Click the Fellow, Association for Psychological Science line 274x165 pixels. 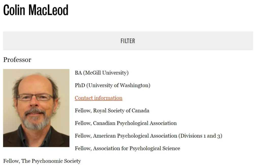pos(128,148)
